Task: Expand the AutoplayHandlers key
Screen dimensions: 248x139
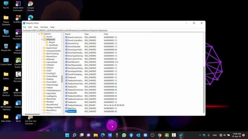Action: point(42,51)
